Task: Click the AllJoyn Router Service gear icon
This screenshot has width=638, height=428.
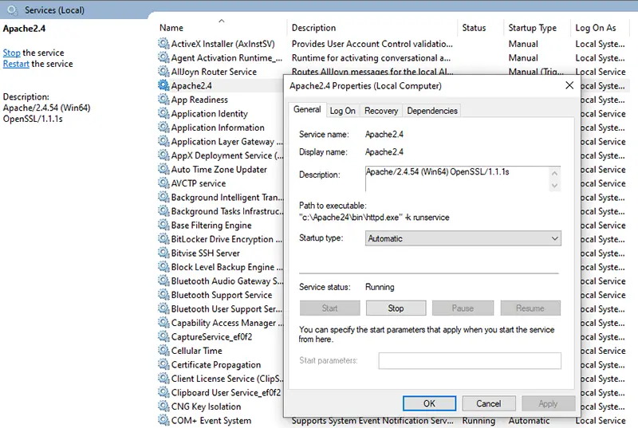Action: (163, 72)
